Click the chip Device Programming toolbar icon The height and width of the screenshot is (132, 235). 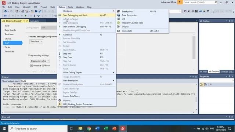click(x=196, y=11)
